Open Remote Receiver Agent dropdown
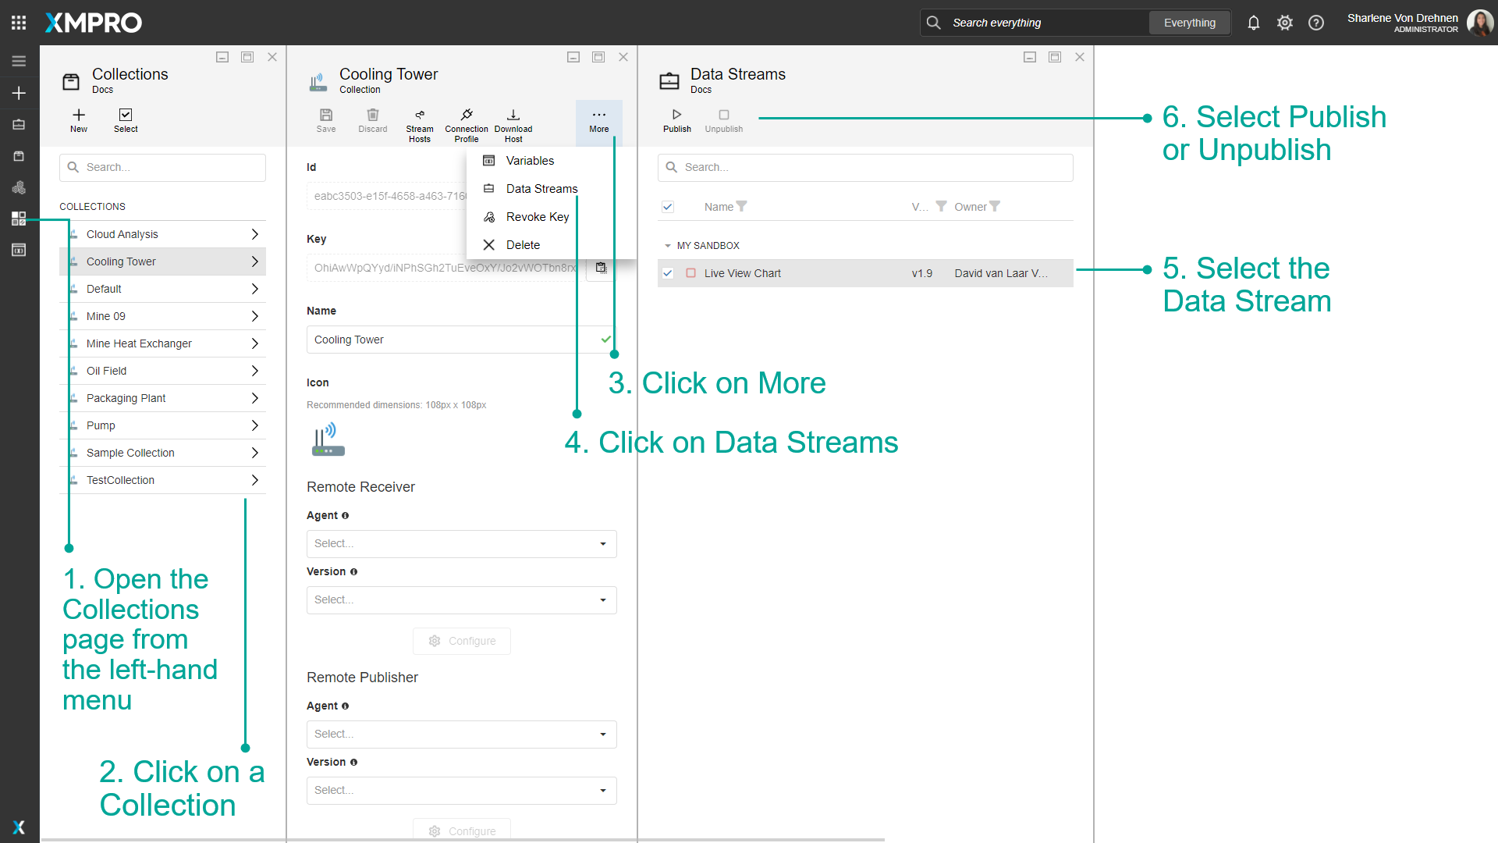This screenshot has height=843, width=1498. pyautogui.click(x=461, y=544)
